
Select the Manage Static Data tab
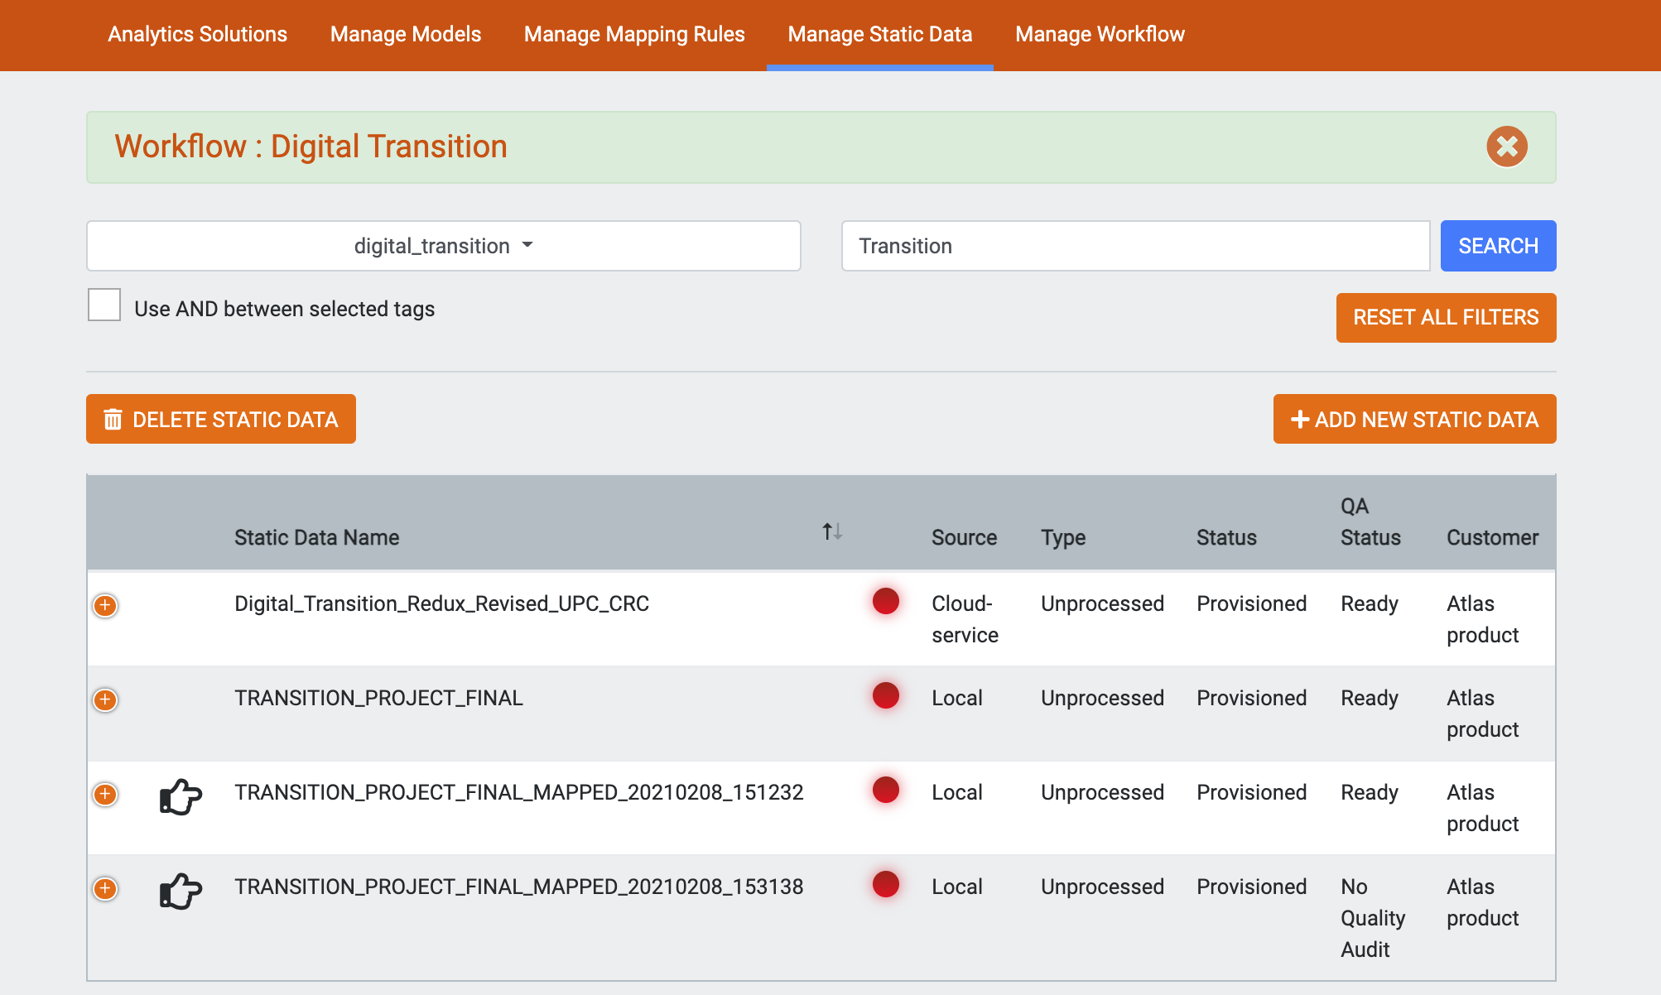tap(880, 34)
